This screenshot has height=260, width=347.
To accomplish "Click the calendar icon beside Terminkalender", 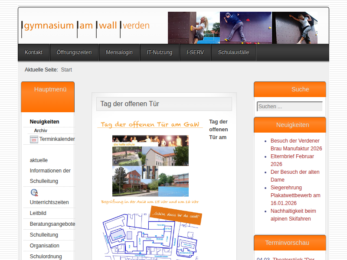I will pyautogui.click(x=34, y=140).
